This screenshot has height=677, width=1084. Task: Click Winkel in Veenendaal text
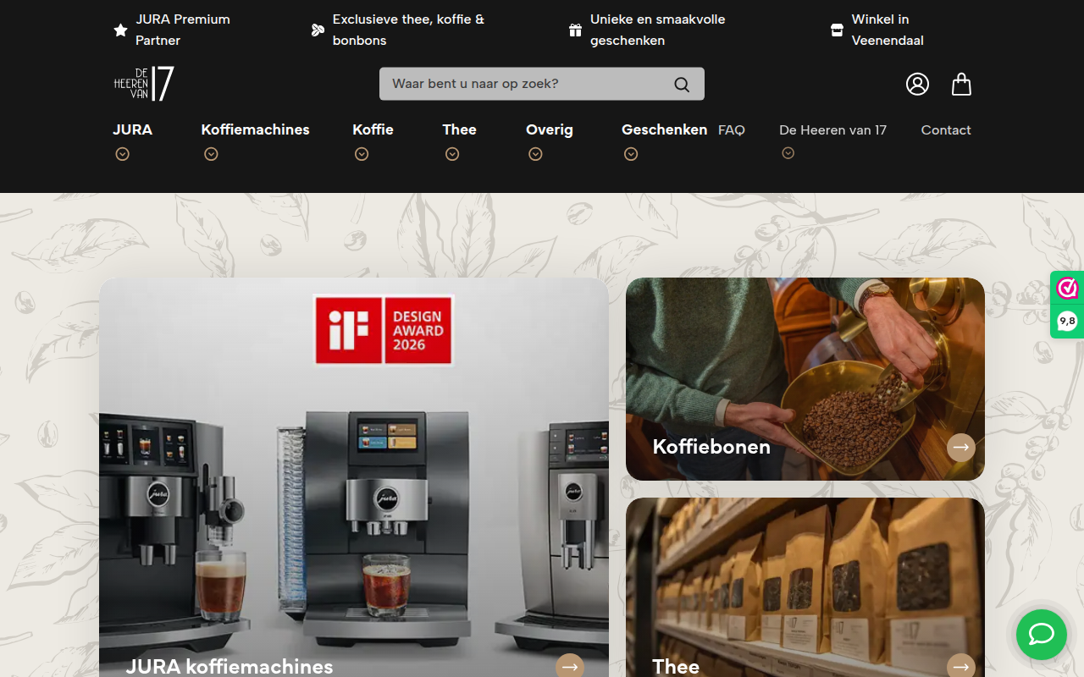888,30
